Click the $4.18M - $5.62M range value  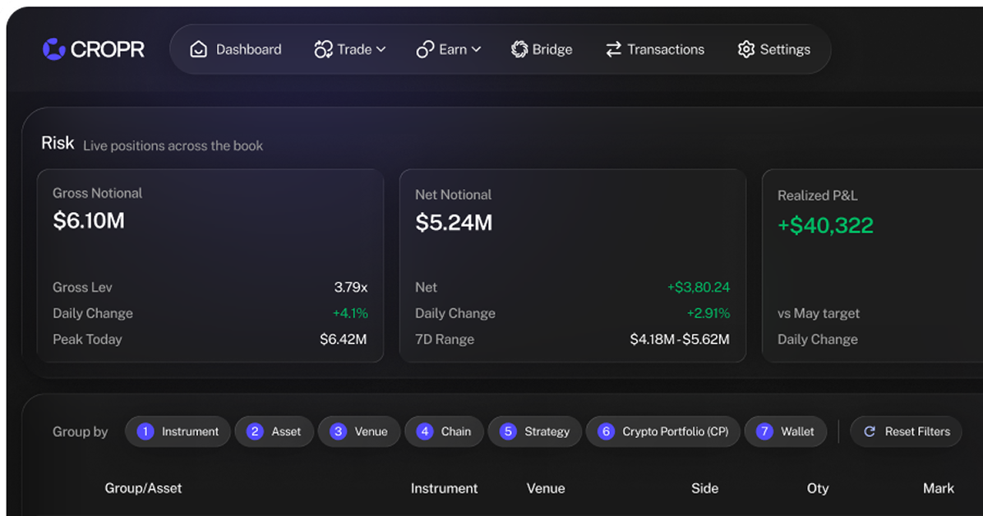point(680,339)
